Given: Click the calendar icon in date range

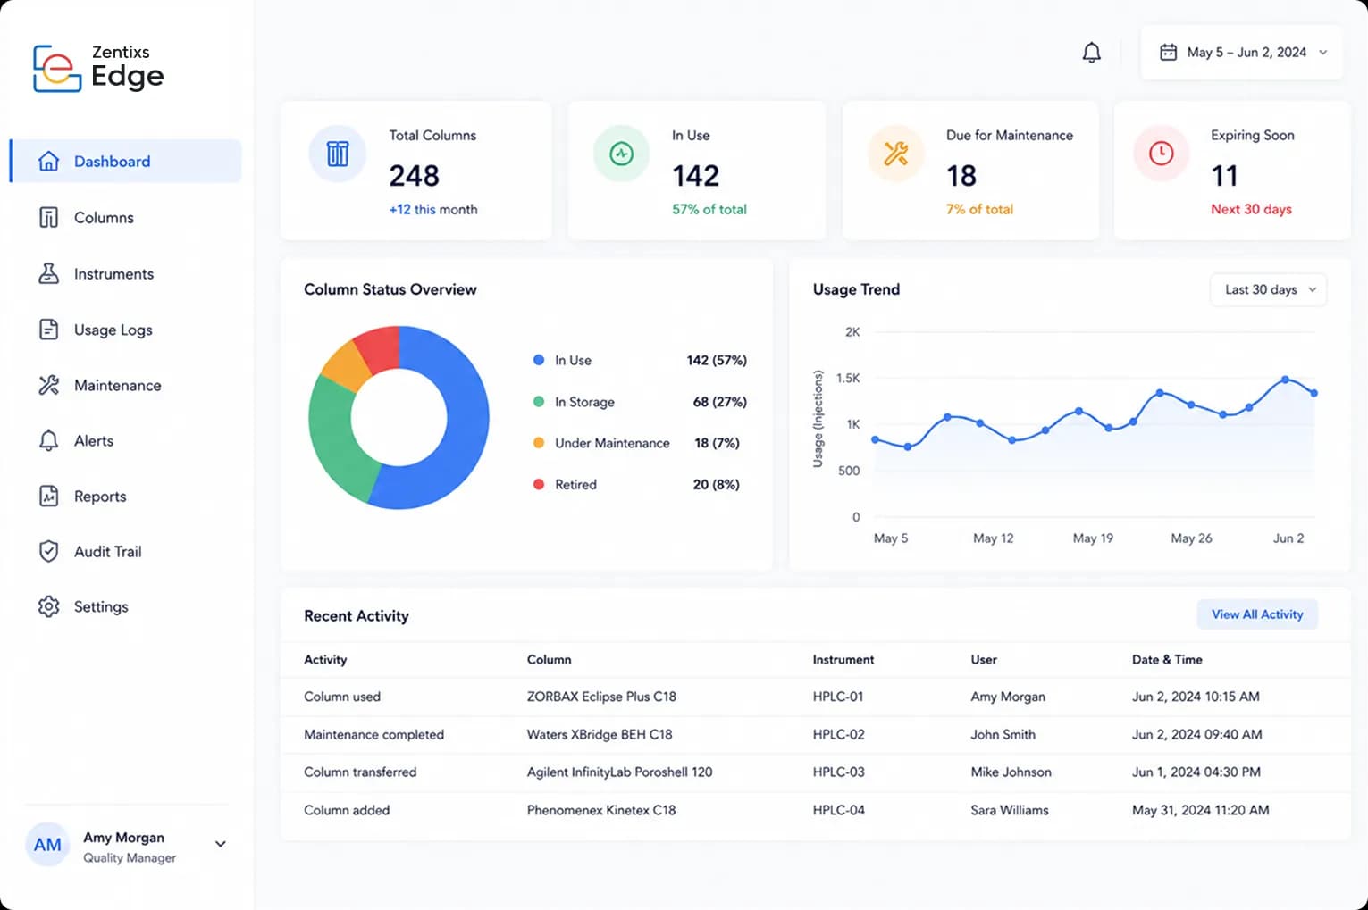Looking at the screenshot, I should point(1168,53).
